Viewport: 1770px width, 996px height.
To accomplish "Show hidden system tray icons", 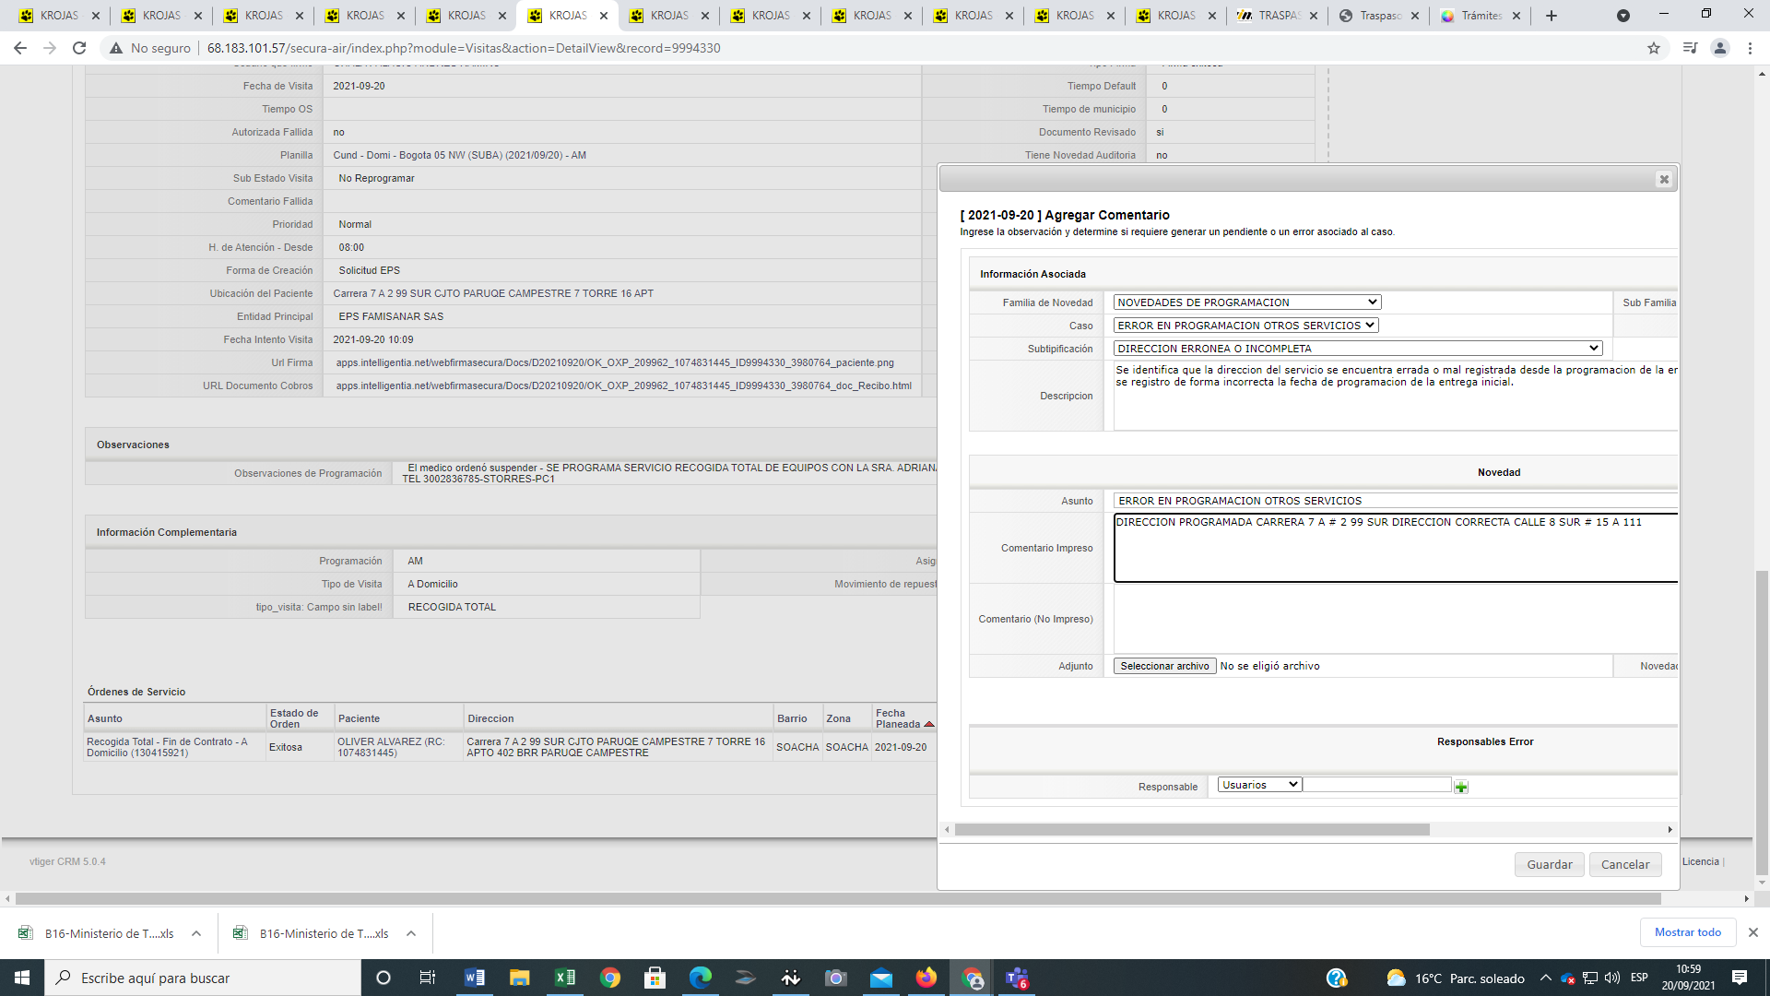I will (x=1546, y=978).
